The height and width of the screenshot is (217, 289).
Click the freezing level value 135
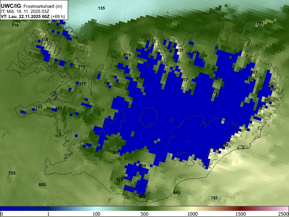click(101, 8)
